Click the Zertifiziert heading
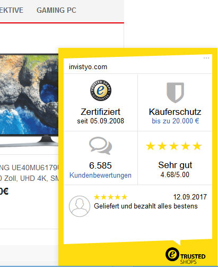Screen dimensions: 218x267 point(100,112)
